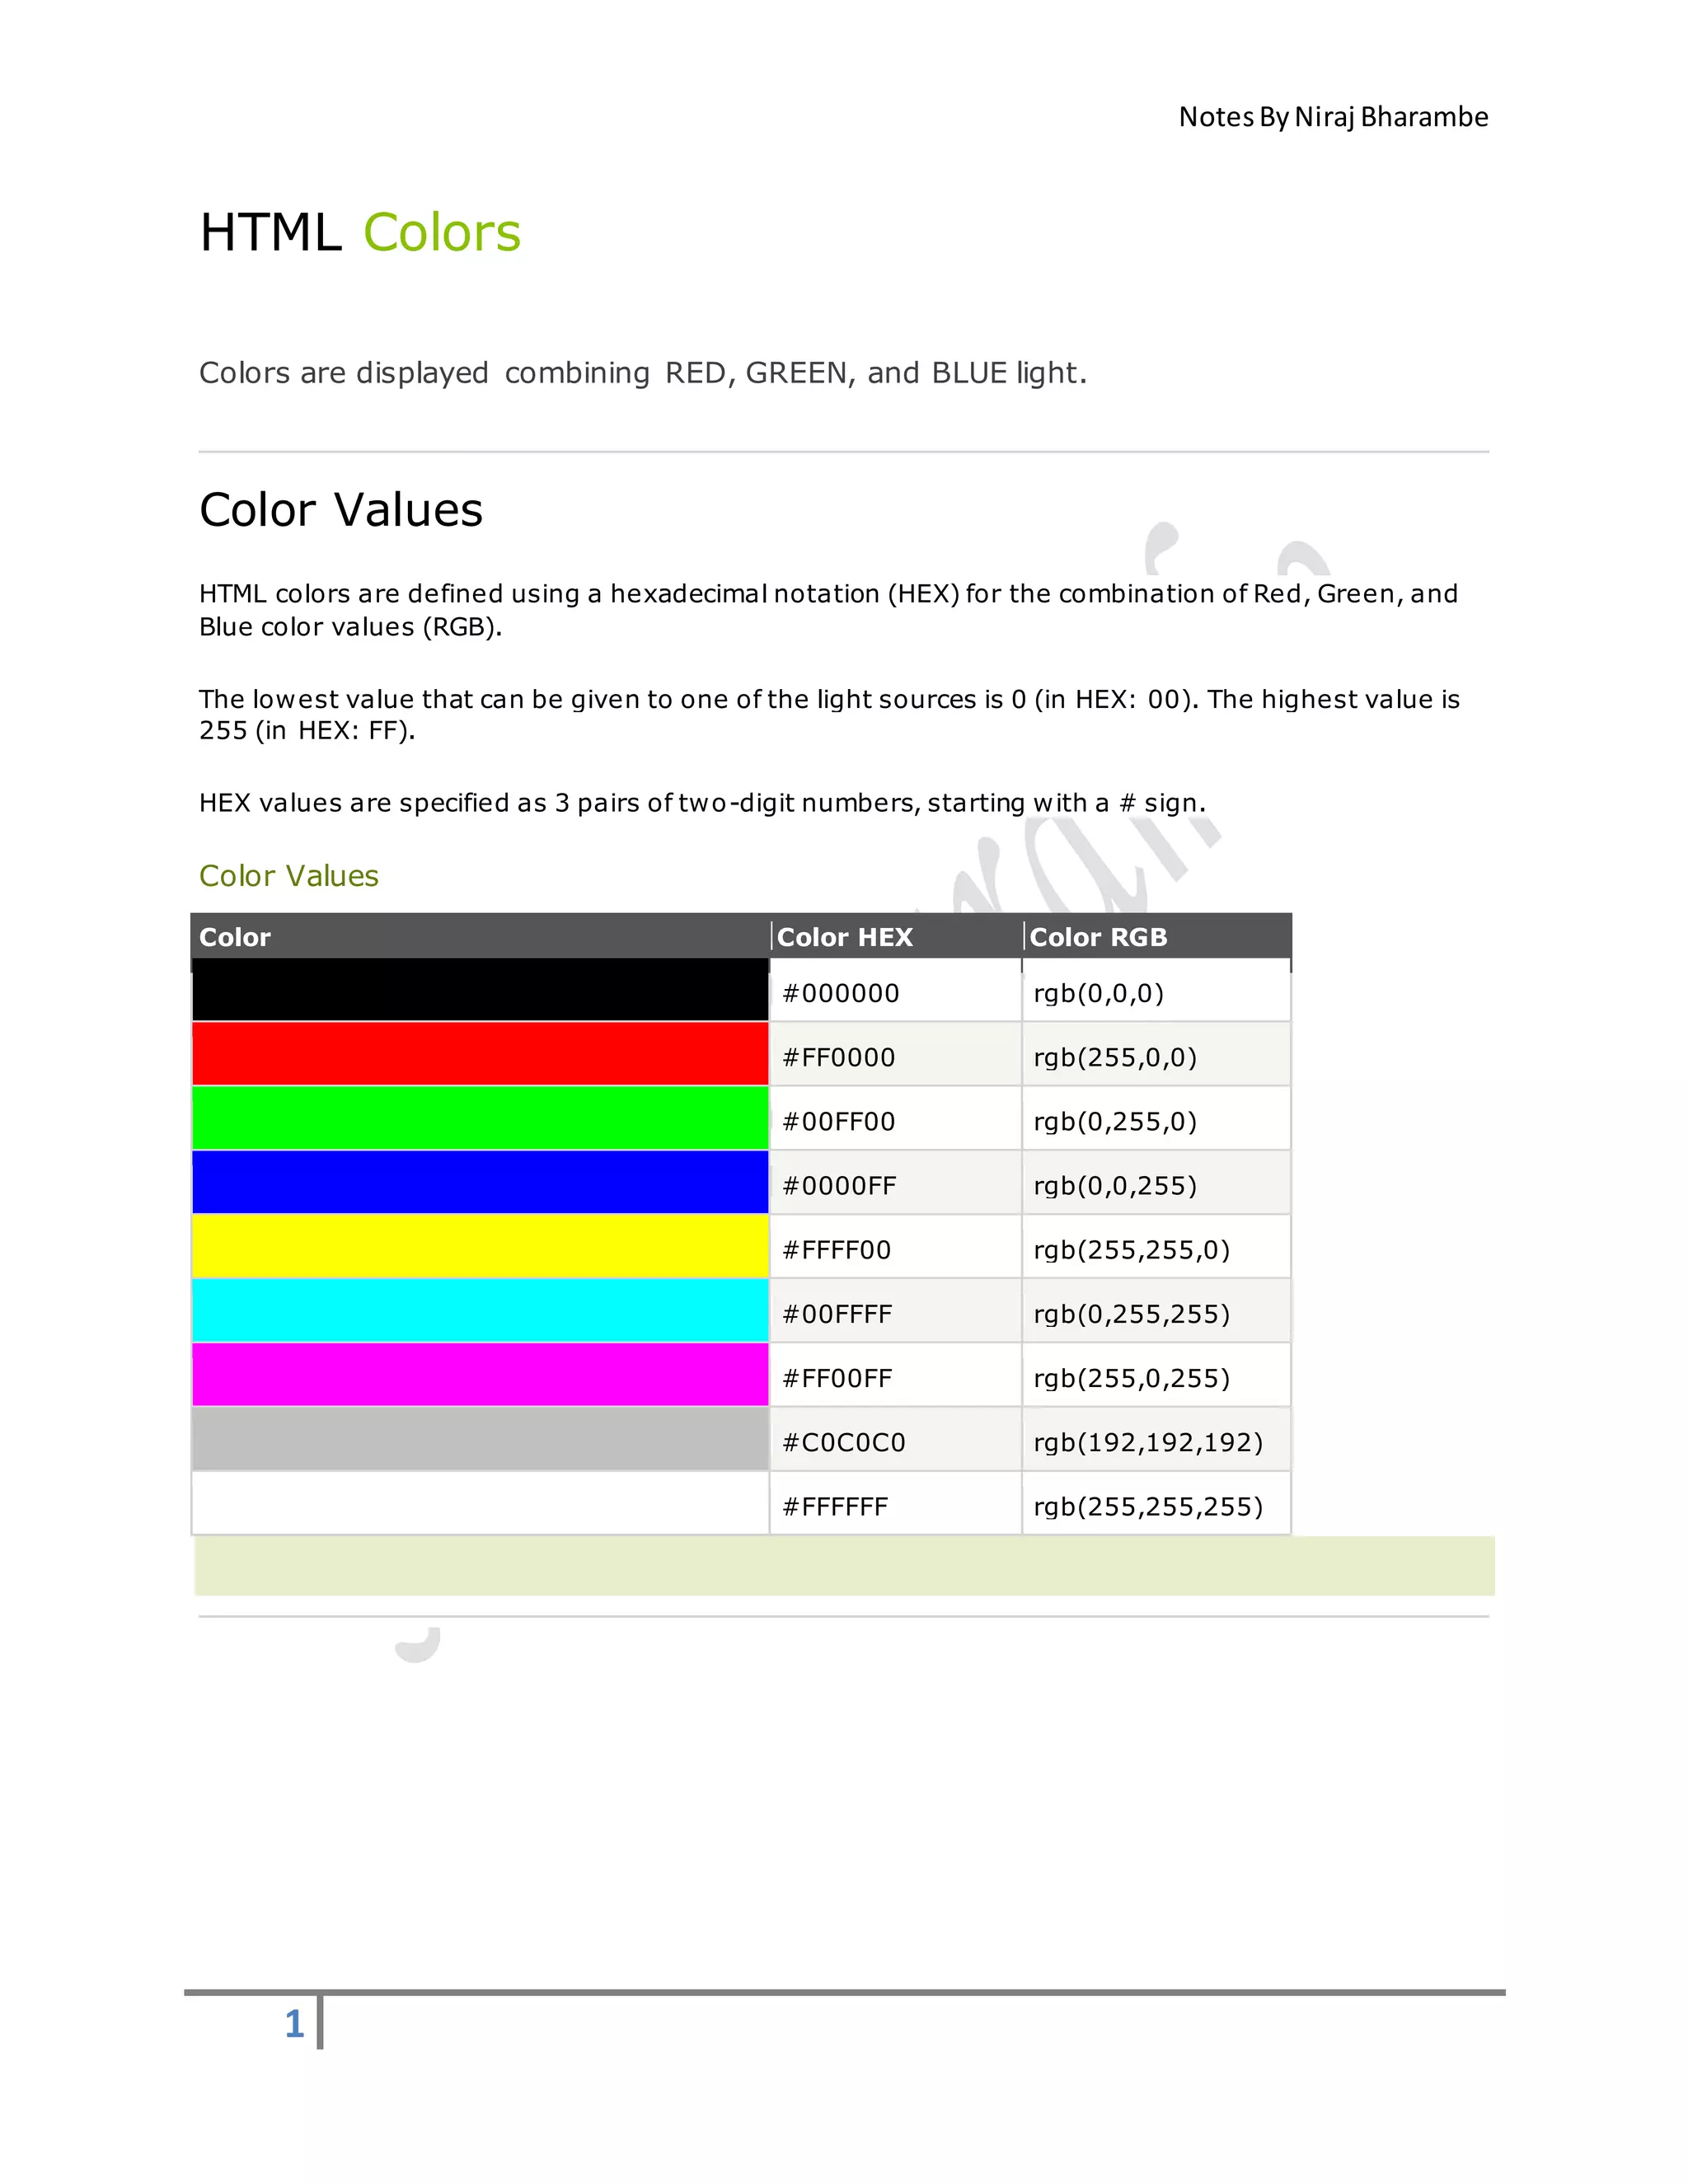Click the #FF0000 hex value cell
The width and height of the screenshot is (1688, 2184).
(839, 1057)
